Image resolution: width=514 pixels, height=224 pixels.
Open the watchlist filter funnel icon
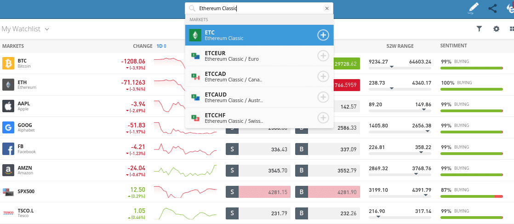click(479, 29)
